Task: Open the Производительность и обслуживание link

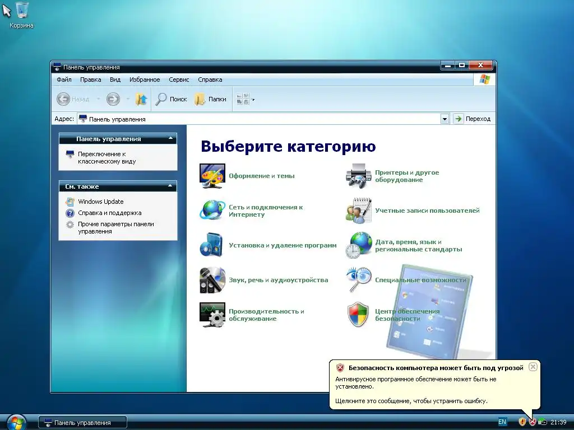Action: tap(266, 315)
